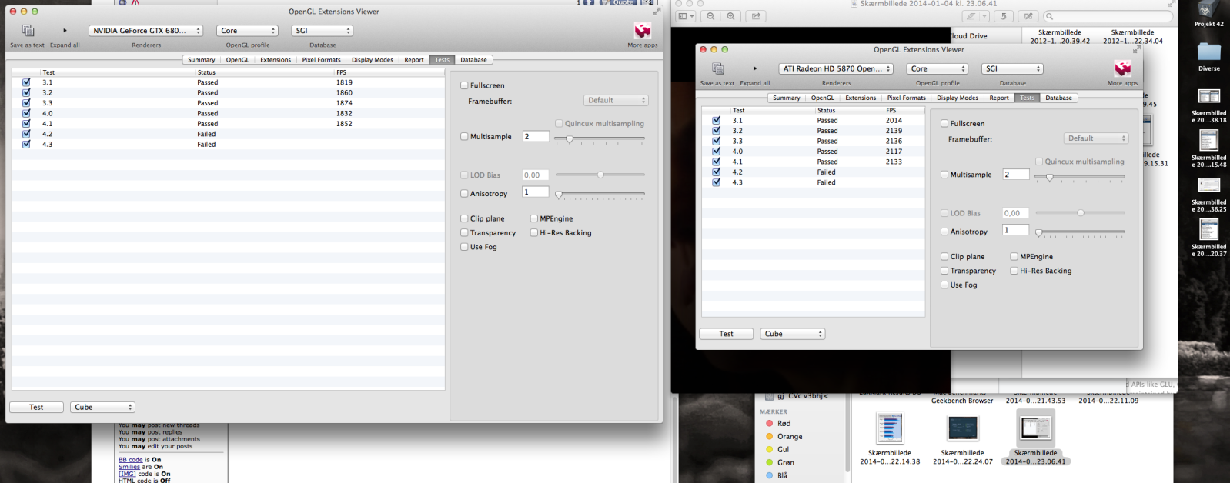Open Cube dropdown in NVIDIA window
This screenshot has height=483, width=1230.
[102, 407]
